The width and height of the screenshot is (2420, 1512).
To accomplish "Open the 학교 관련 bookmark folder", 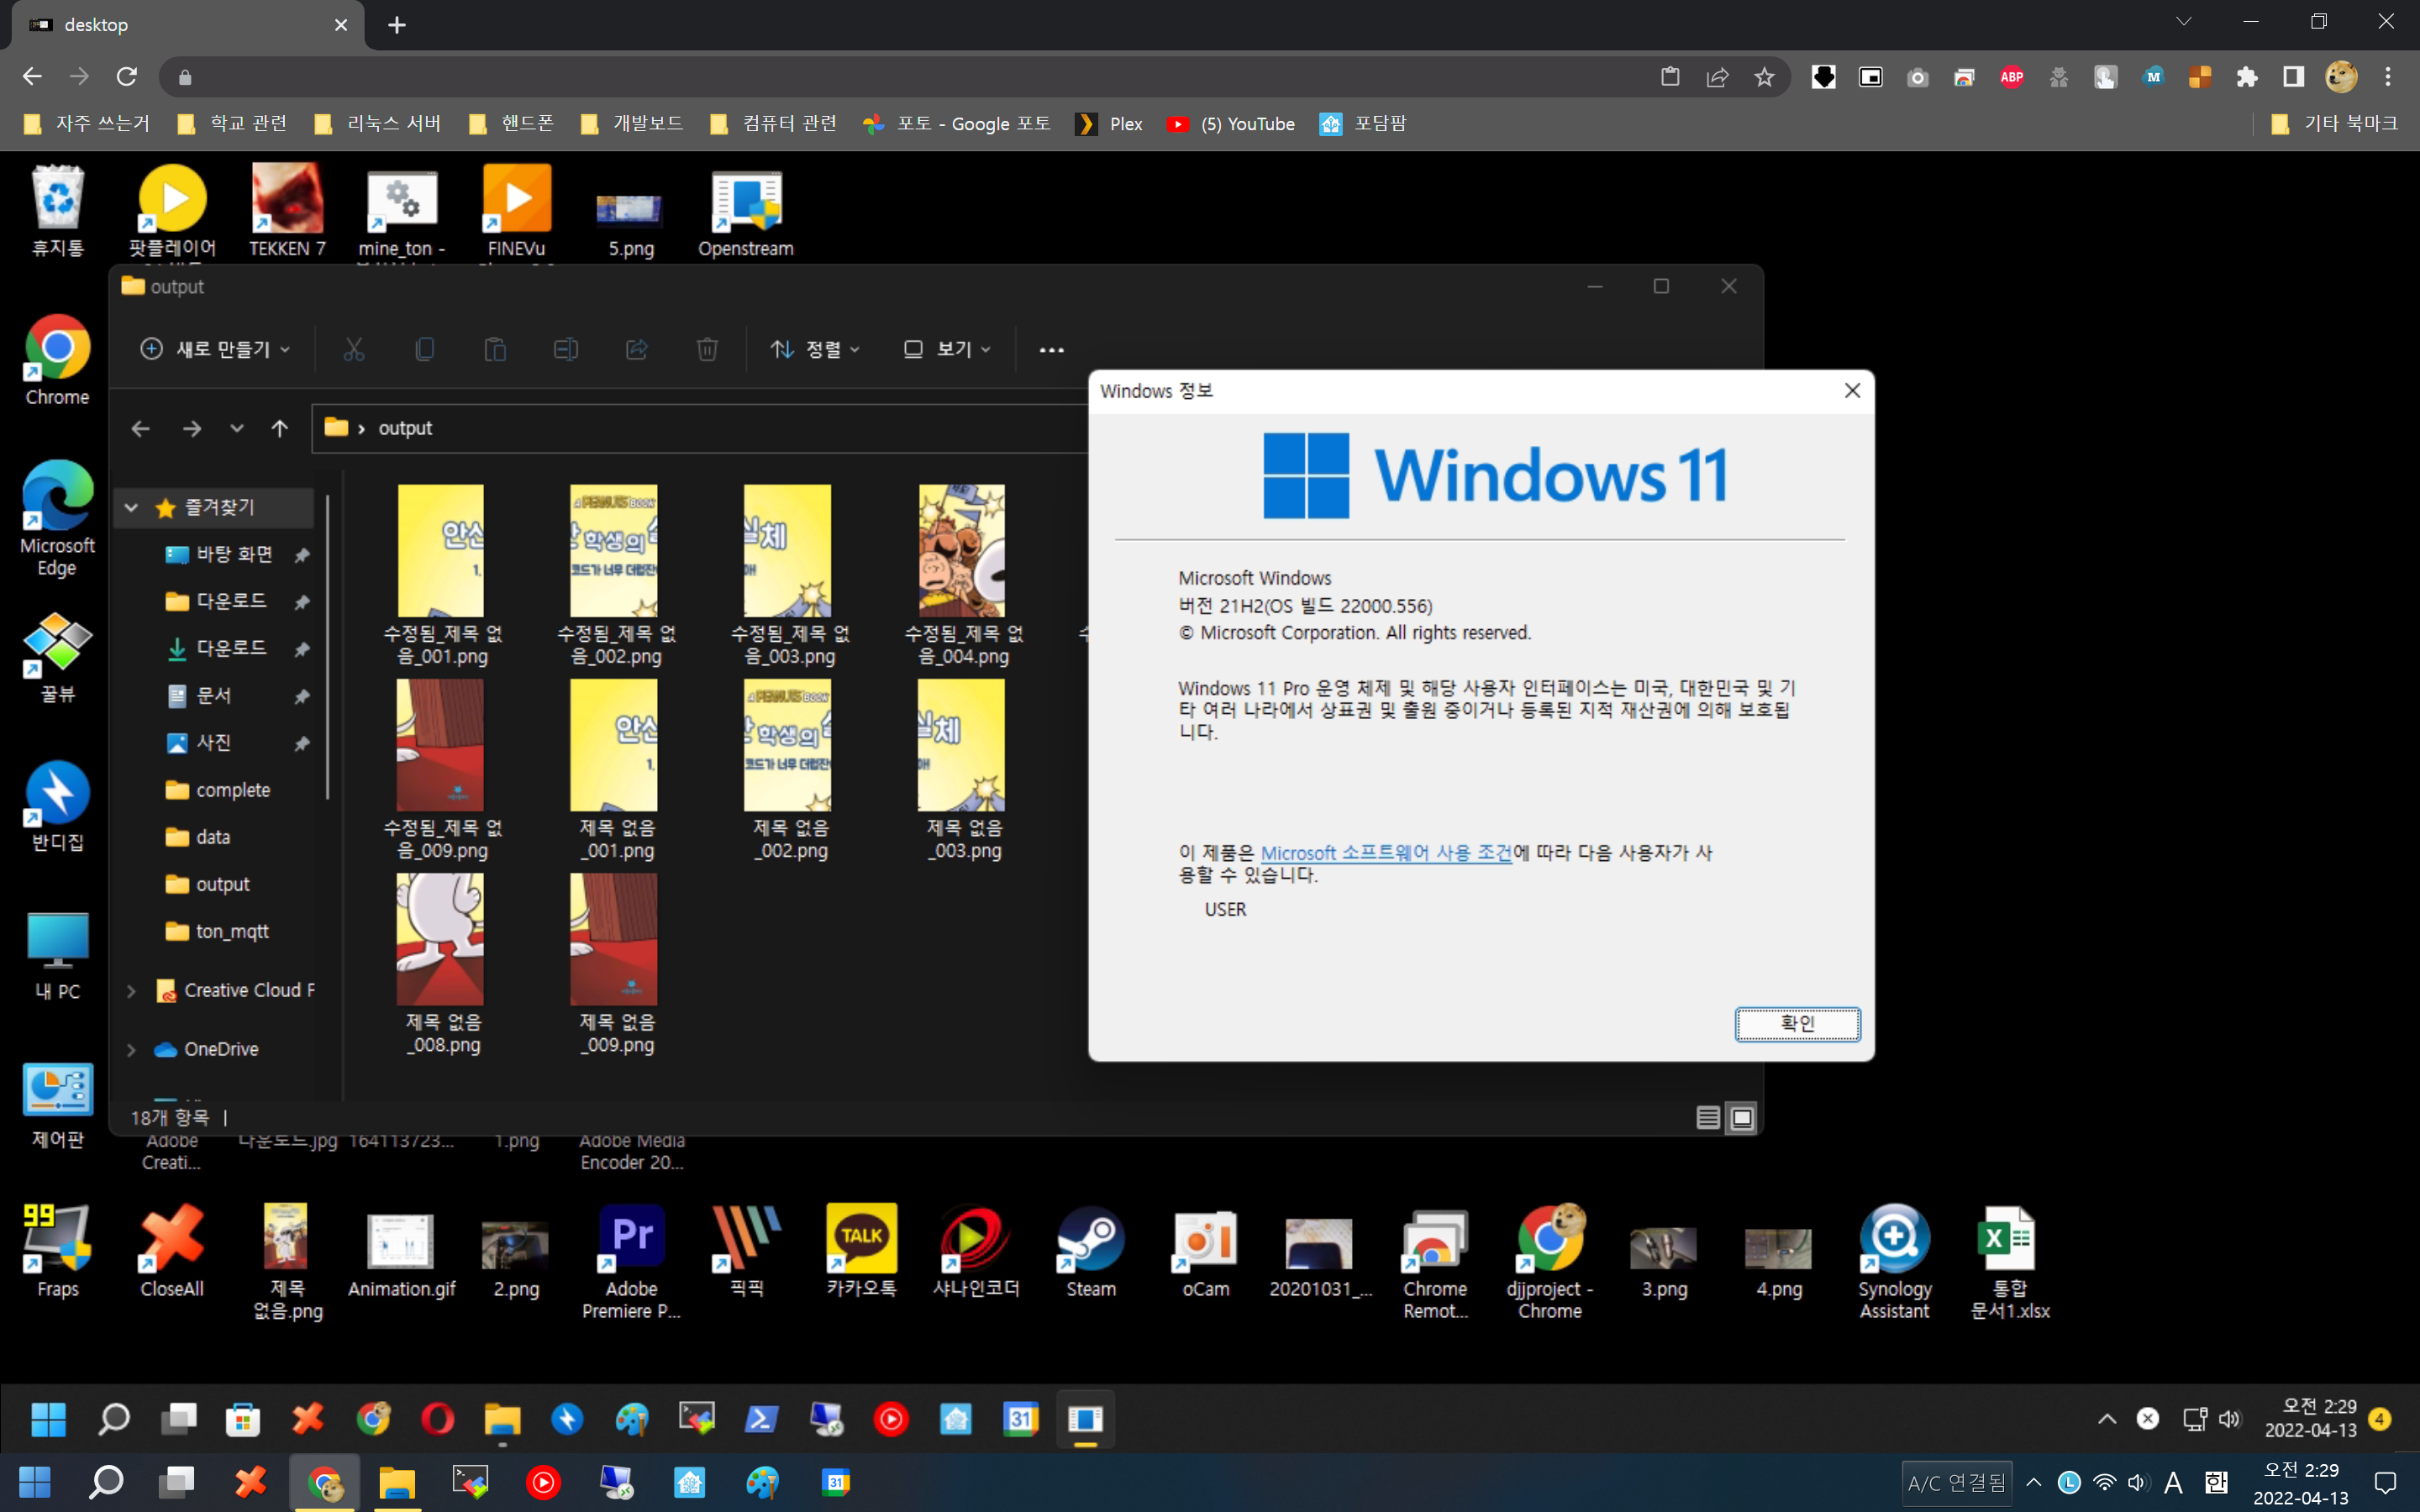I will (232, 124).
